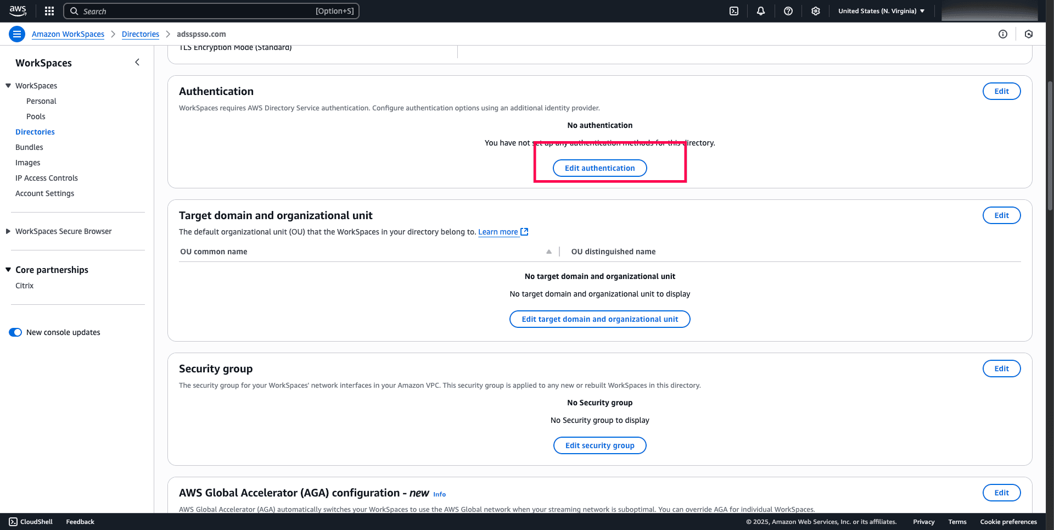Sort by OU common name arrow
Screen dimensions: 1054x530
click(x=549, y=252)
